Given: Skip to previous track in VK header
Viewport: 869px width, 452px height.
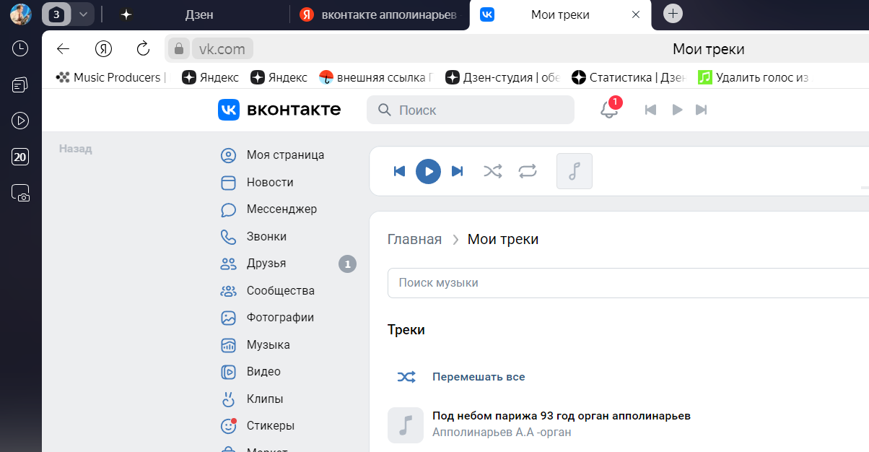Looking at the screenshot, I should pyautogui.click(x=650, y=110).
